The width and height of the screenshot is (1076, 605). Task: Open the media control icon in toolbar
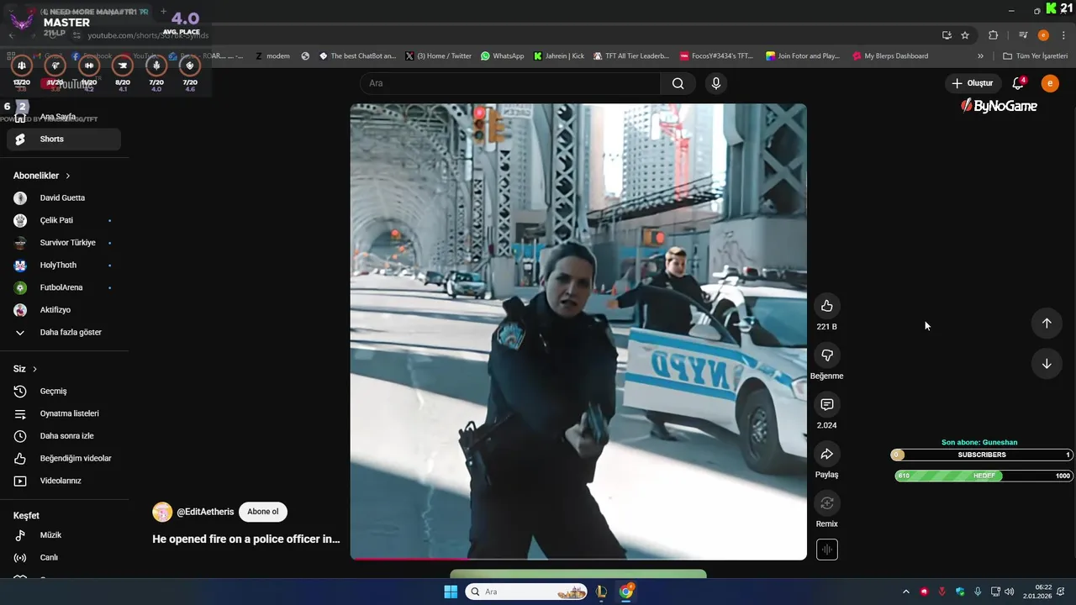point(1023,35)
